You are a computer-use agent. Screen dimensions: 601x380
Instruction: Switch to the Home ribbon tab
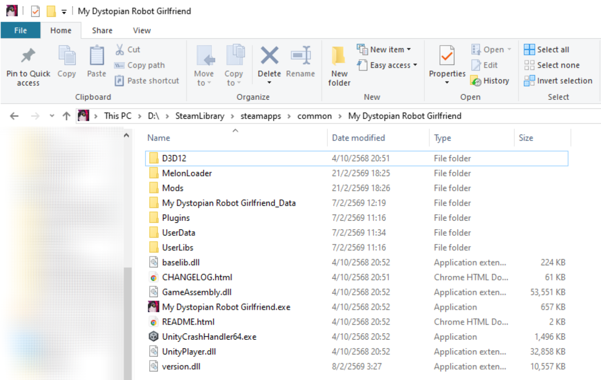(61, 31)
